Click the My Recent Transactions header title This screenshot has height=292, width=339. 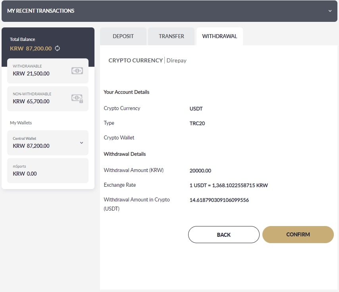(41, 11)
